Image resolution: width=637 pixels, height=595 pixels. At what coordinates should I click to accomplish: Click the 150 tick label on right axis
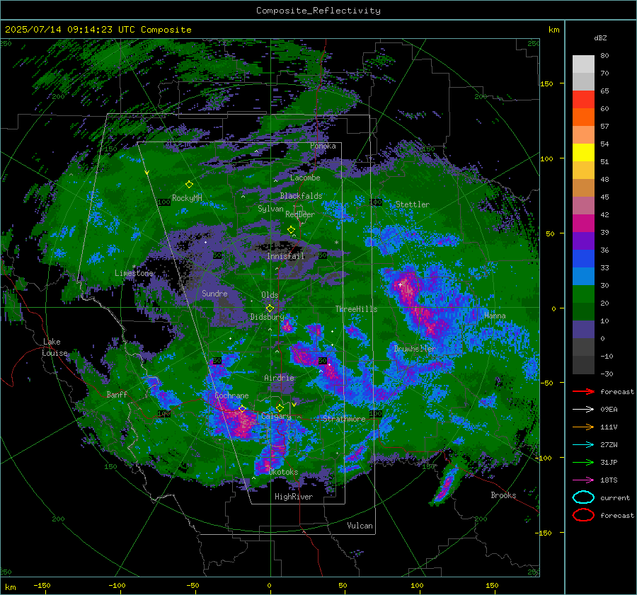click(547, 83)
